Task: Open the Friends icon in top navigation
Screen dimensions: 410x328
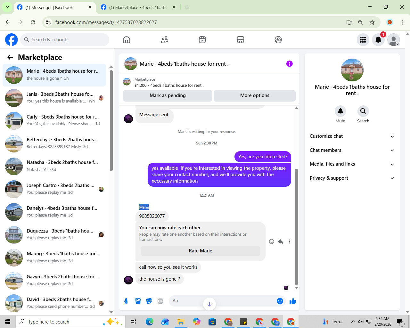Action: 165,40
